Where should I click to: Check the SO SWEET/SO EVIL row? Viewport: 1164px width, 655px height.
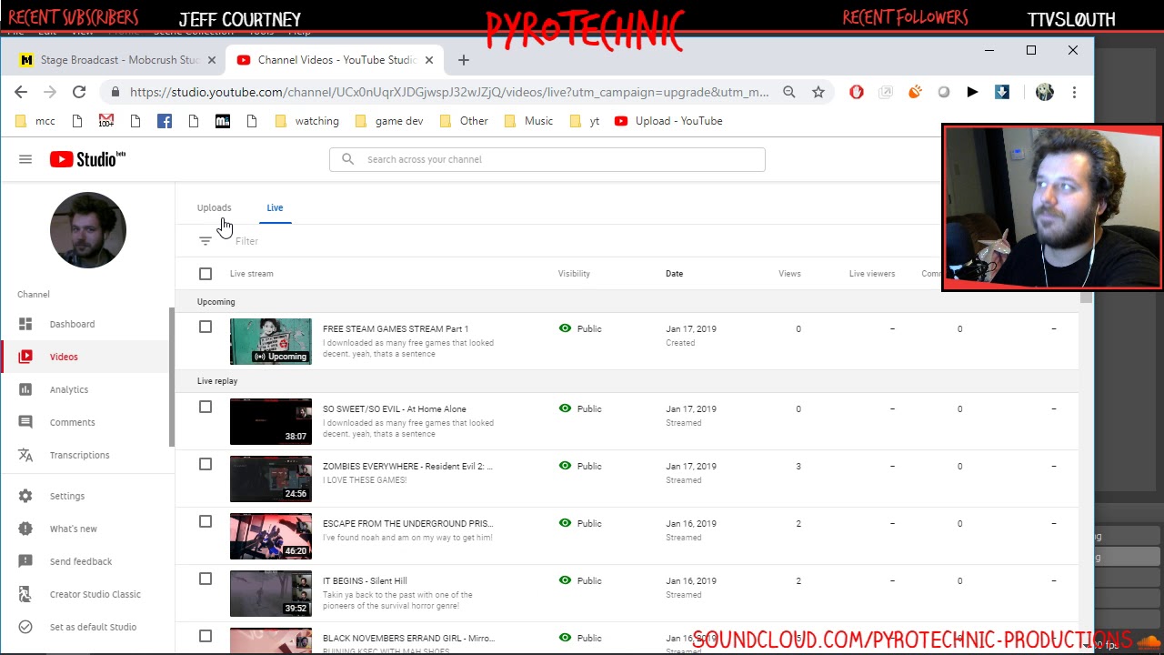(206, 407)
